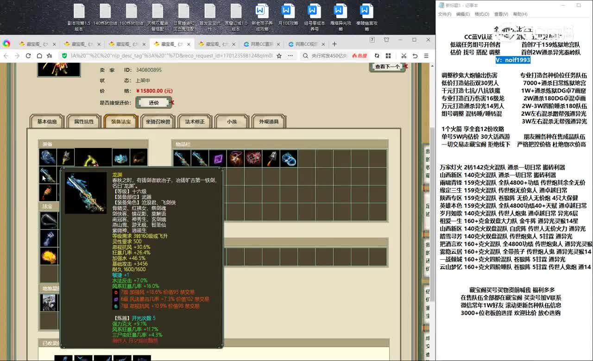Open the 外观道具 tab
This screenshot has width=593, height=361.
[269, 122]
